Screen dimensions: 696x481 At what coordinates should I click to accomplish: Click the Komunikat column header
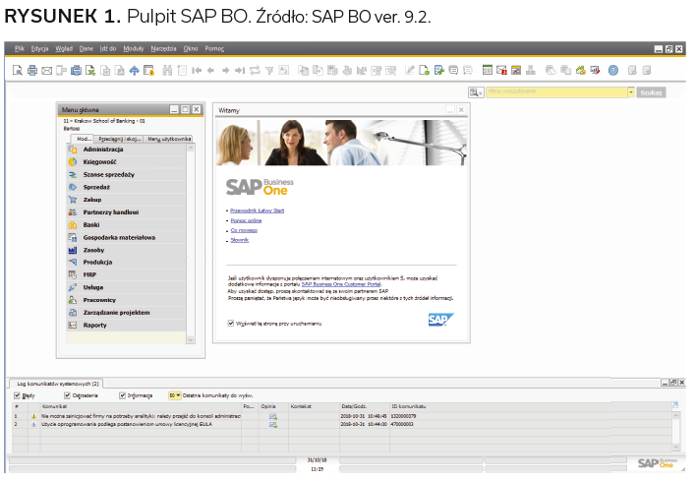(141, 406)
